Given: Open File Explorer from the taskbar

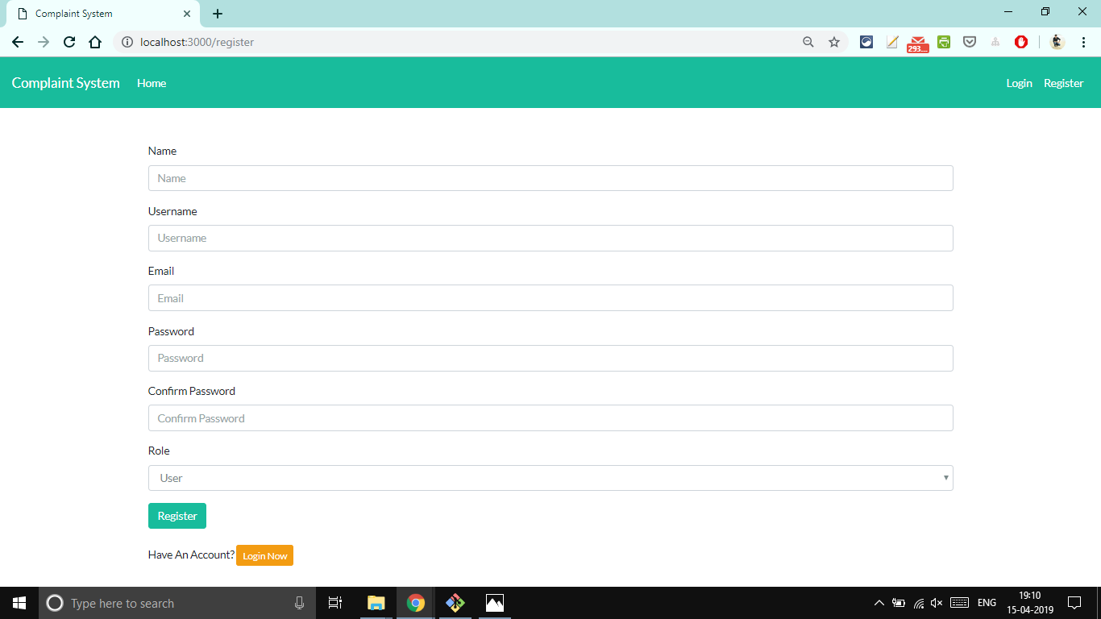Looking at the screenshot, I should (x=376, y=603).
